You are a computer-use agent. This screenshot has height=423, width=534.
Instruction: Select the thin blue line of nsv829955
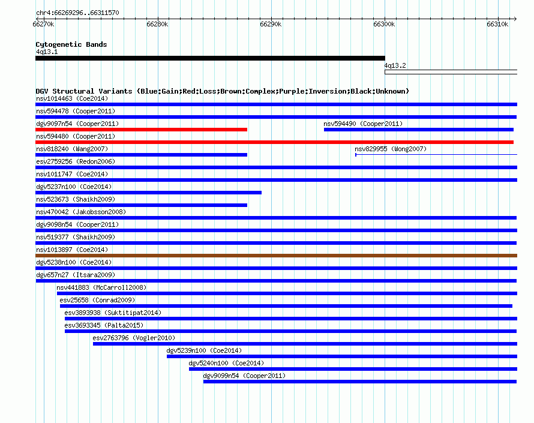436,155
